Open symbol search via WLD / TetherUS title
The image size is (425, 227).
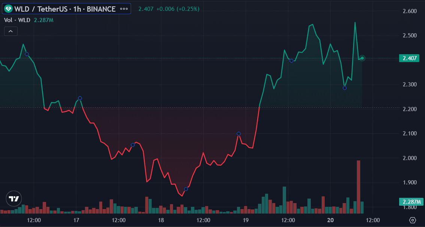pyautogui.click(x=65, y=9)
